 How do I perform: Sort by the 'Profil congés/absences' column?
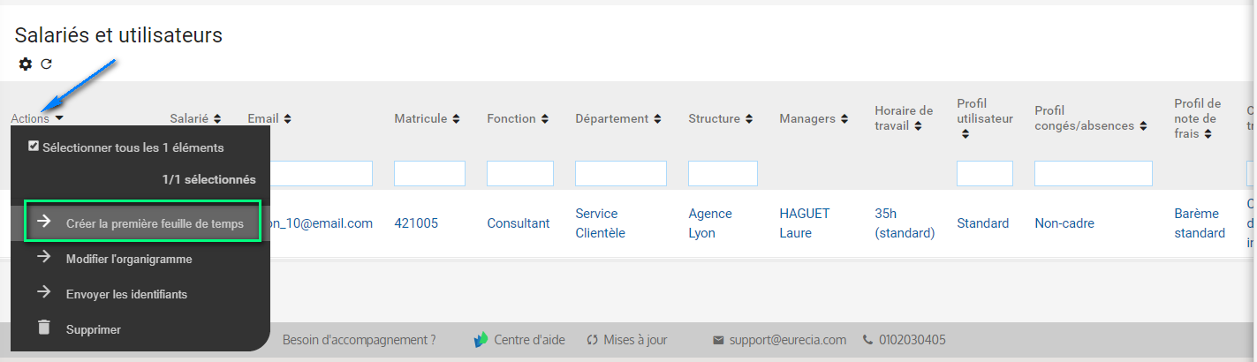pyautogui.click(x=1142, y=126)
